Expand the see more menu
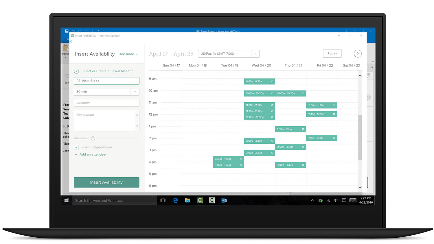The width and height of the screenshot is (434, 244). [128, 54]
